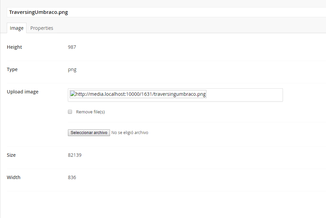The image size is (326, 218).
Task: Click the broken image icon in upload preview
Action: point(73,94)
